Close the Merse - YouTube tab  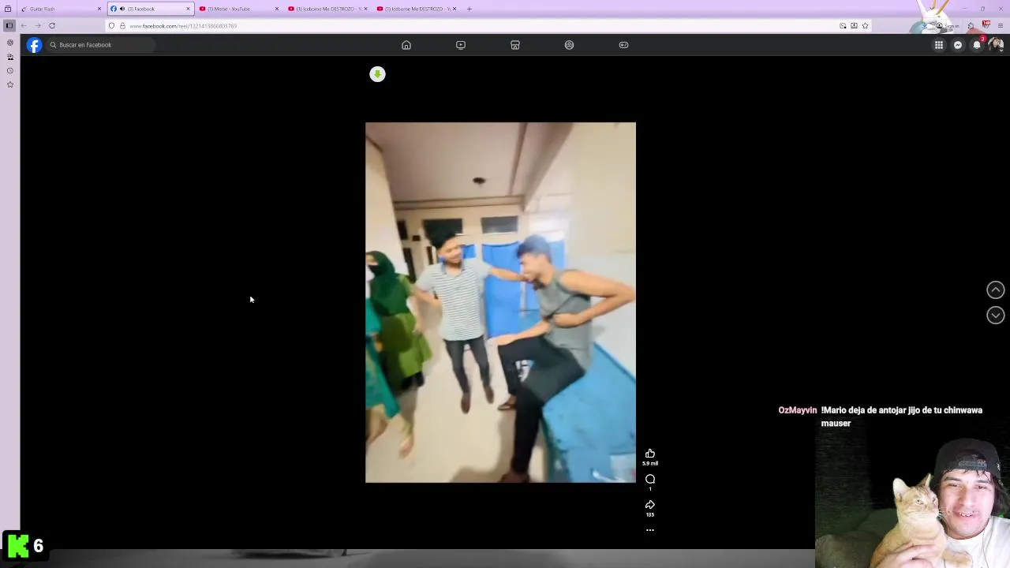click(277, 9)
